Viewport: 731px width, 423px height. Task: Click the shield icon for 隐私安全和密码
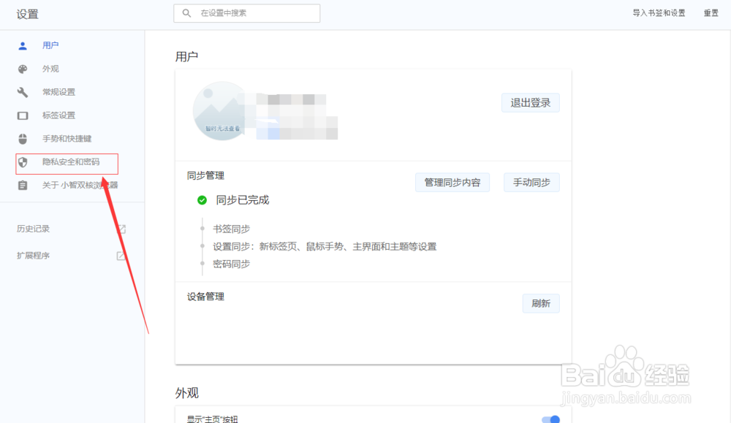pyautogui.click(x=23, y=161)
